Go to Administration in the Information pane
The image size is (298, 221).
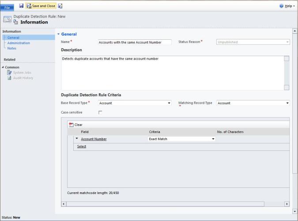(x=19, y=43)
